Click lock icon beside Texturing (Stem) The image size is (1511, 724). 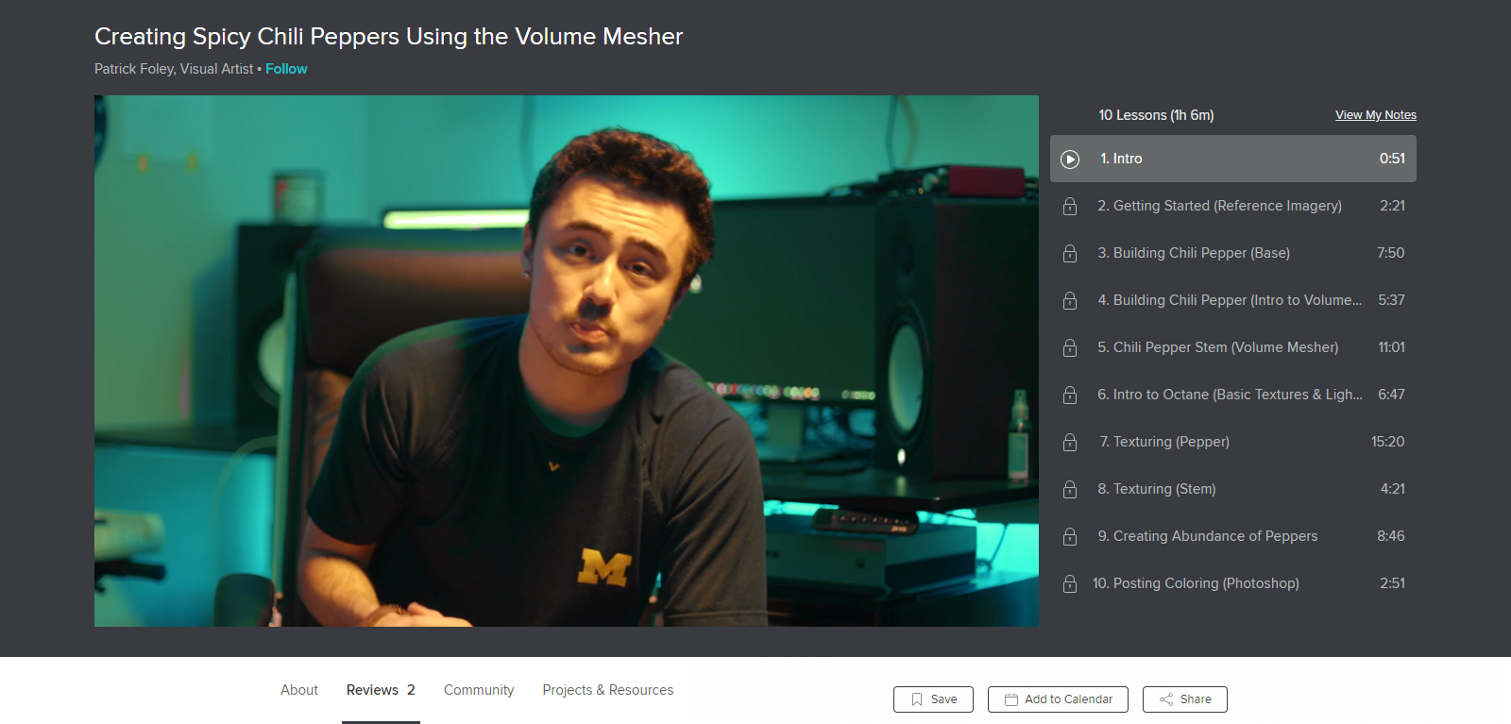[x=1070, y=489]
